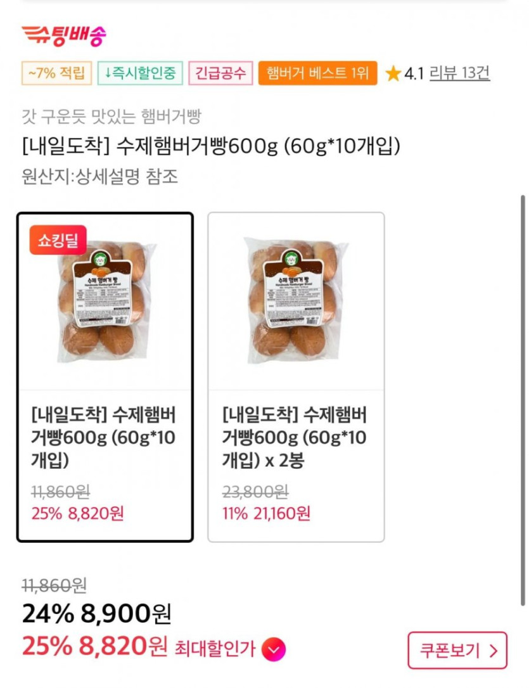Expand the 최대할인가 red chevron

click(273, 649)
